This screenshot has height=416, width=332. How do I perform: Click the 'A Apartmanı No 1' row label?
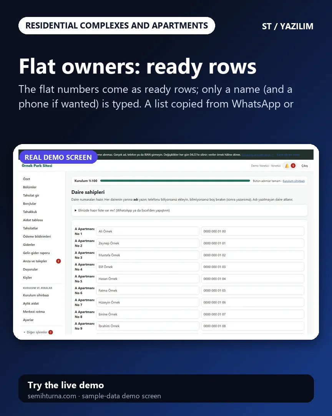[x=85, y=231]
